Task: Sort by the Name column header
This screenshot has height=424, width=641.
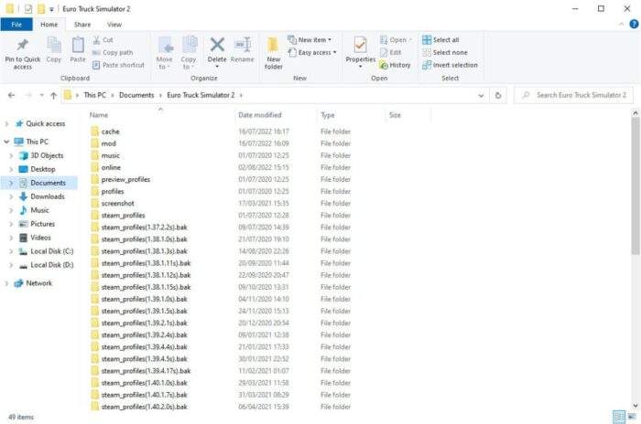Action: tap(161, 115)
